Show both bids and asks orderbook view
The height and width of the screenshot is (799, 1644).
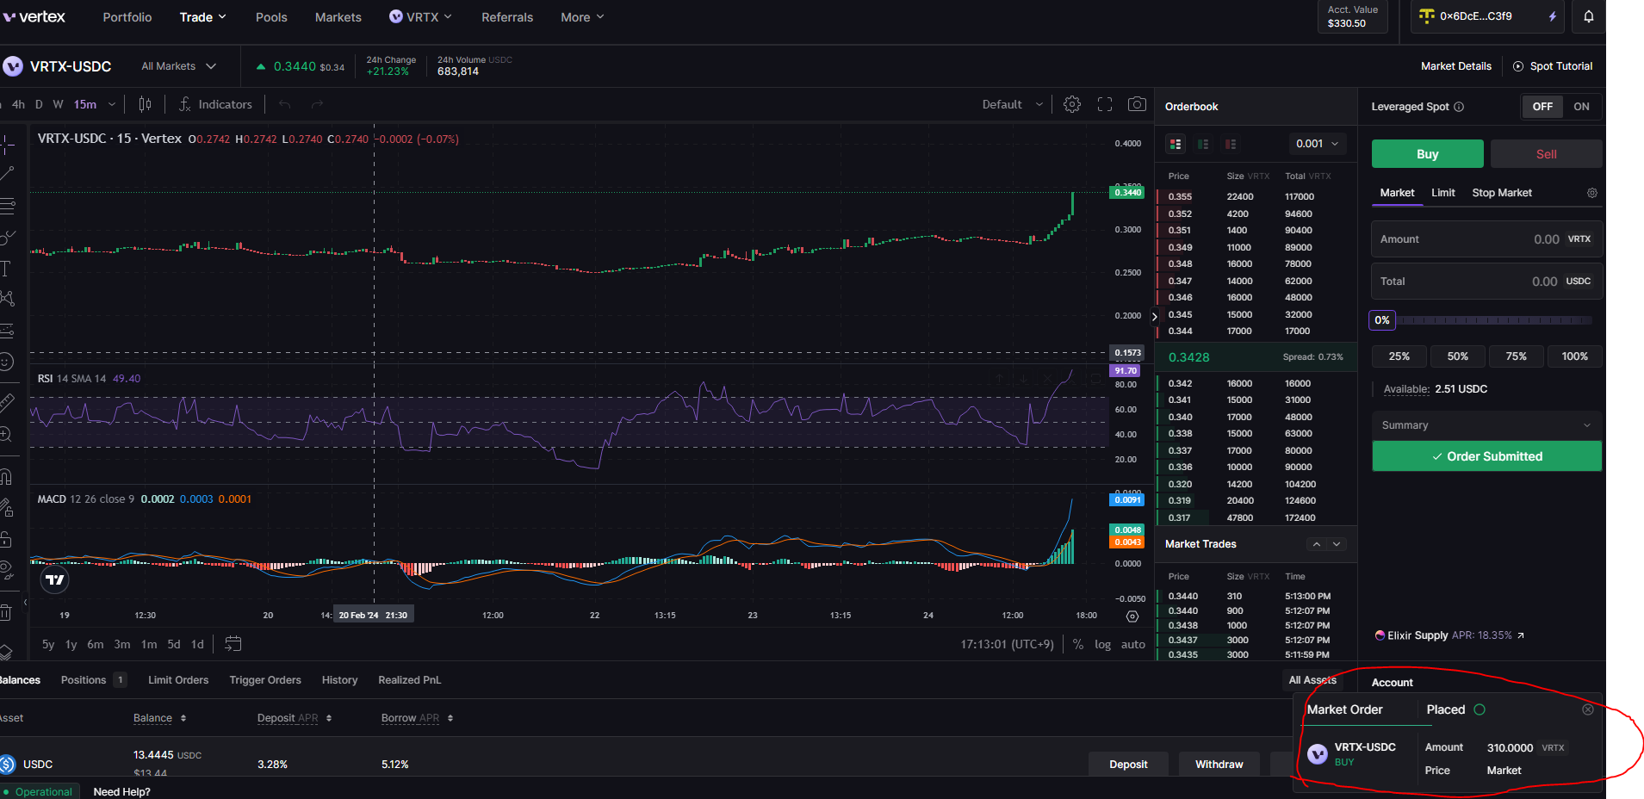click(1176, 144)
